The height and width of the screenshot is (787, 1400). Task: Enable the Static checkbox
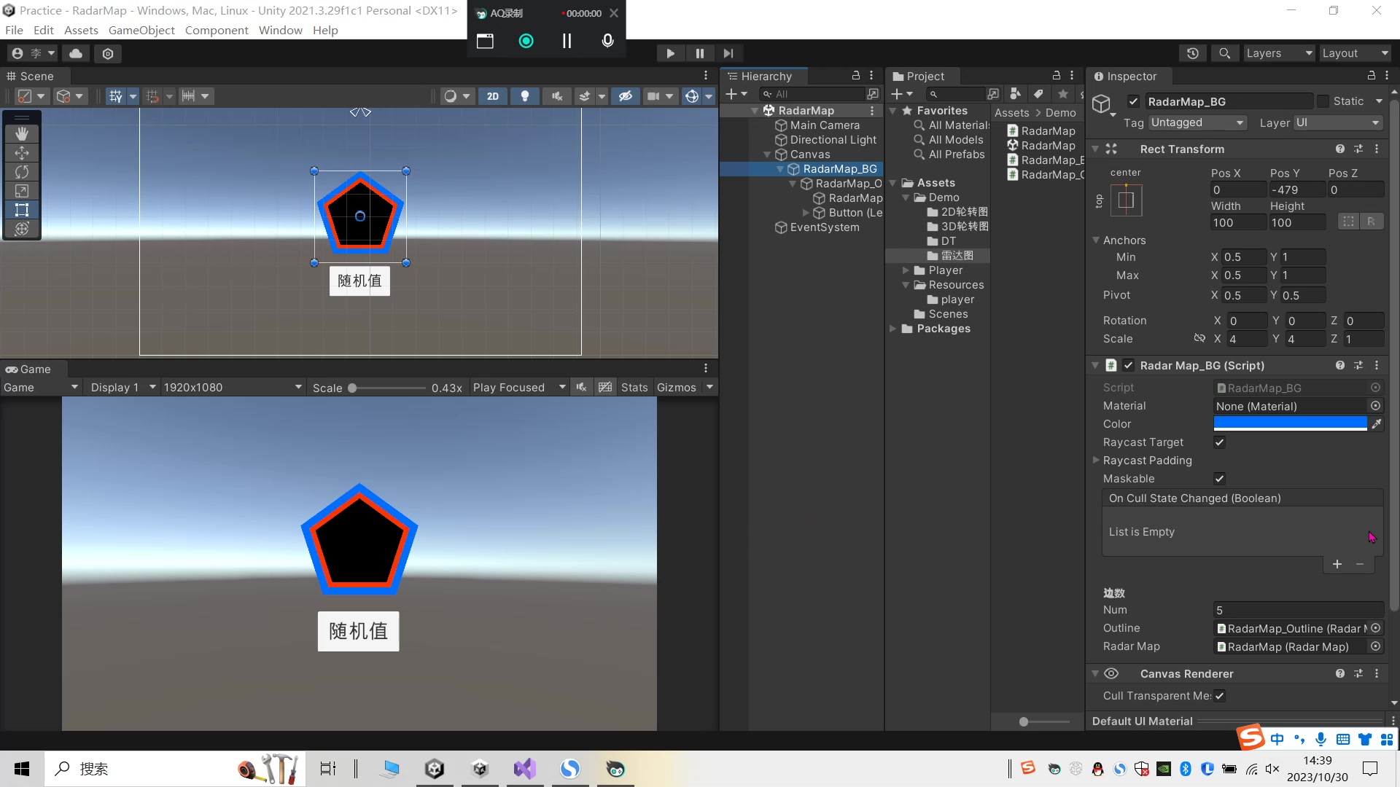(1323, 101)
